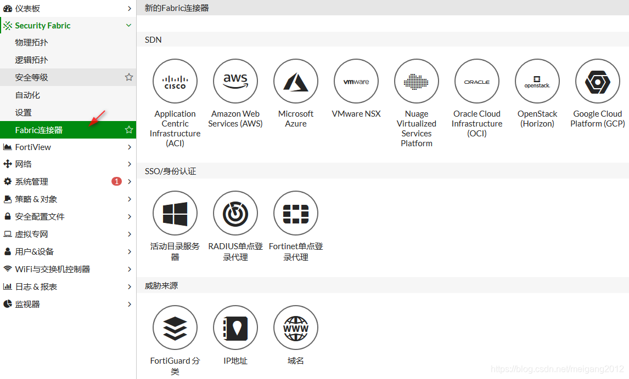Screen dimensions: 629x379
Task: Click the 用户&设备 person icon
Action: click(7, 251)
